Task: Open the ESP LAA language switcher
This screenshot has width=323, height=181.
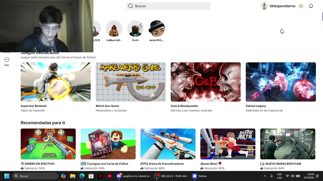Action: (x=280, y=176)
